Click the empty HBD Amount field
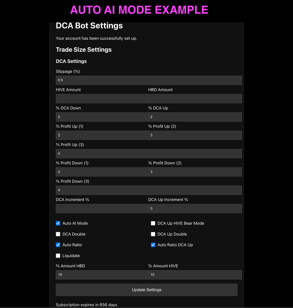Viewport: 293px width, 308px height. click(195, 99)
